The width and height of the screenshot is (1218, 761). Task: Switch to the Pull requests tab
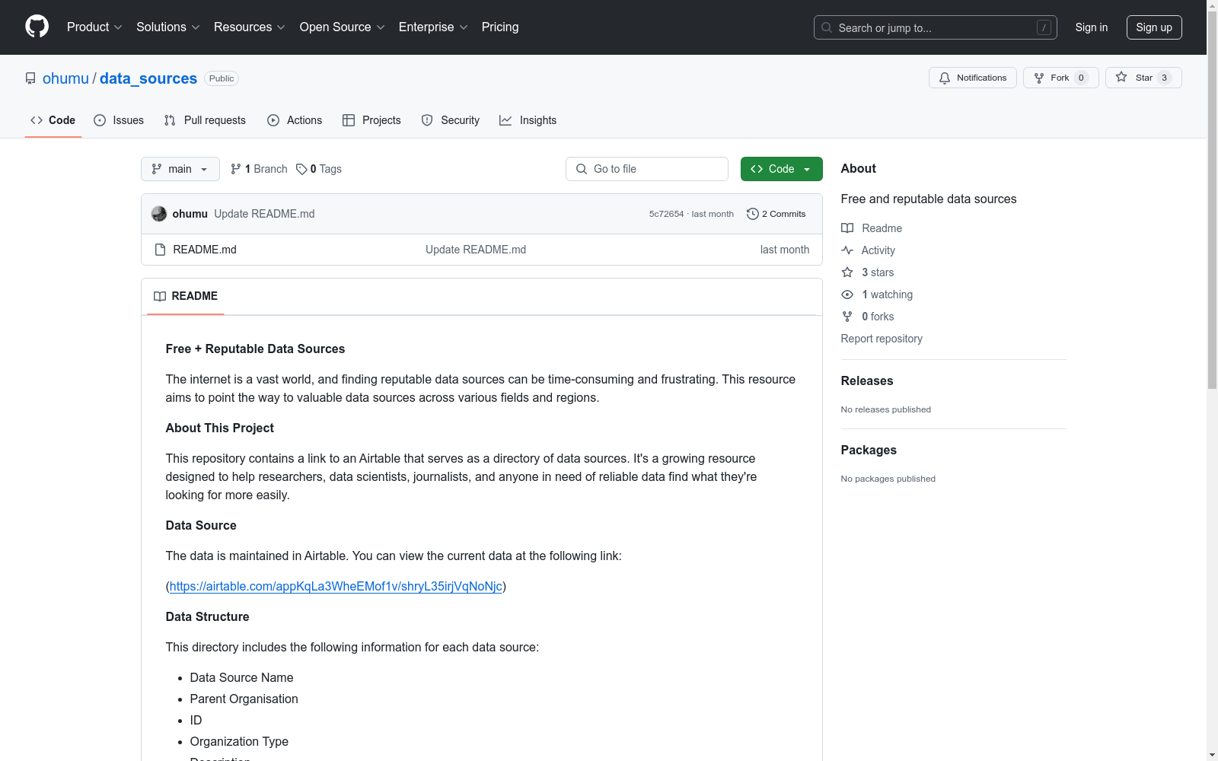tap(205, 120)
